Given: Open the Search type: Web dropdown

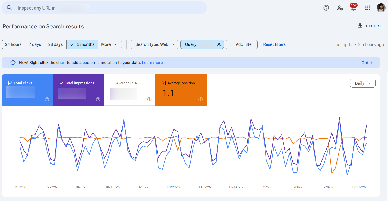Looking at the screenshot, I should point(154,44).
